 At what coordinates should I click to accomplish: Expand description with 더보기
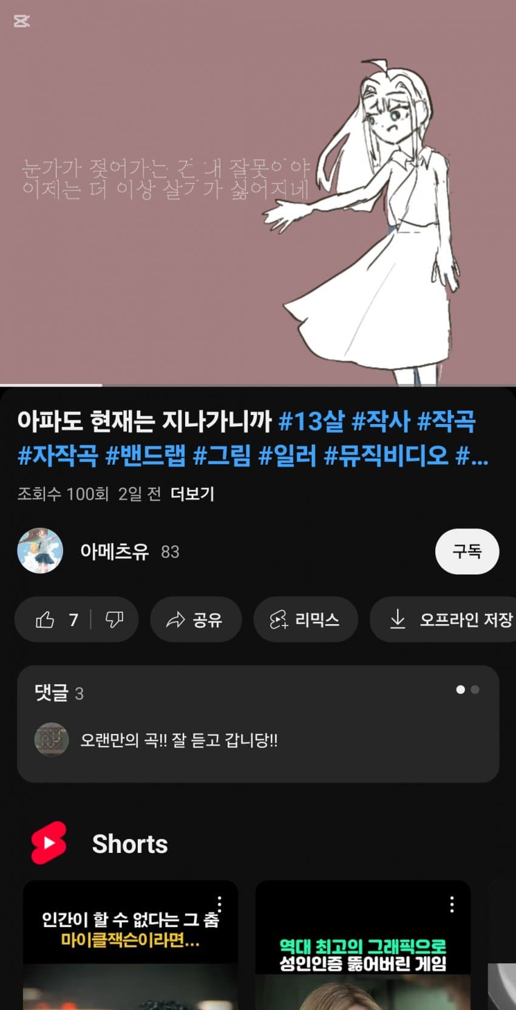(192, 494)
